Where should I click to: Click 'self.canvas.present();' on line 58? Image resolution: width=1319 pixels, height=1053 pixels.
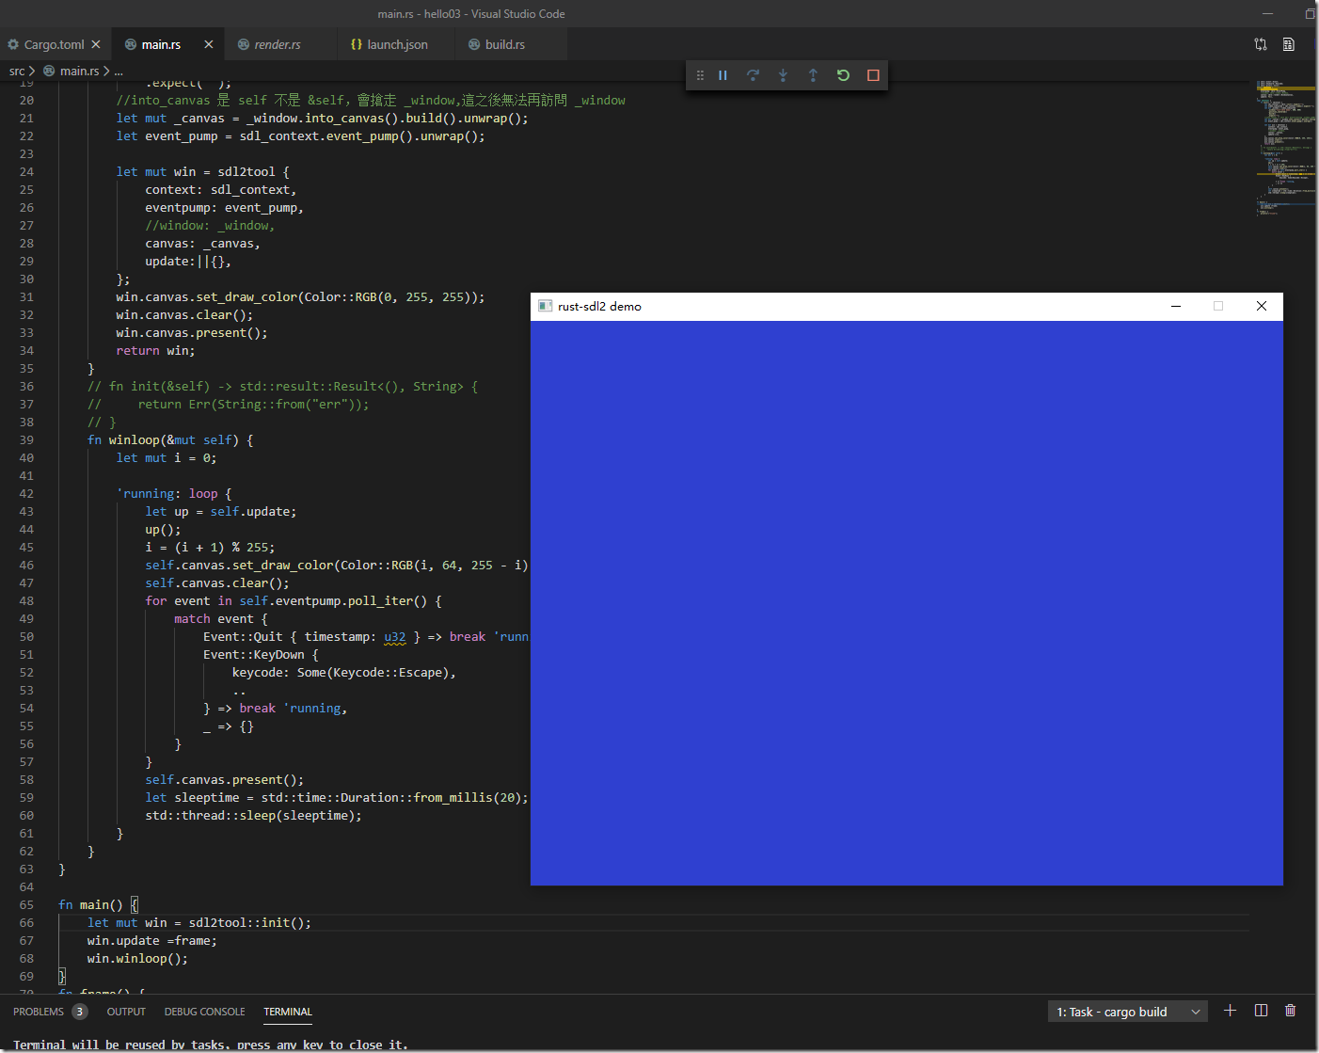(x=225, y=780)
